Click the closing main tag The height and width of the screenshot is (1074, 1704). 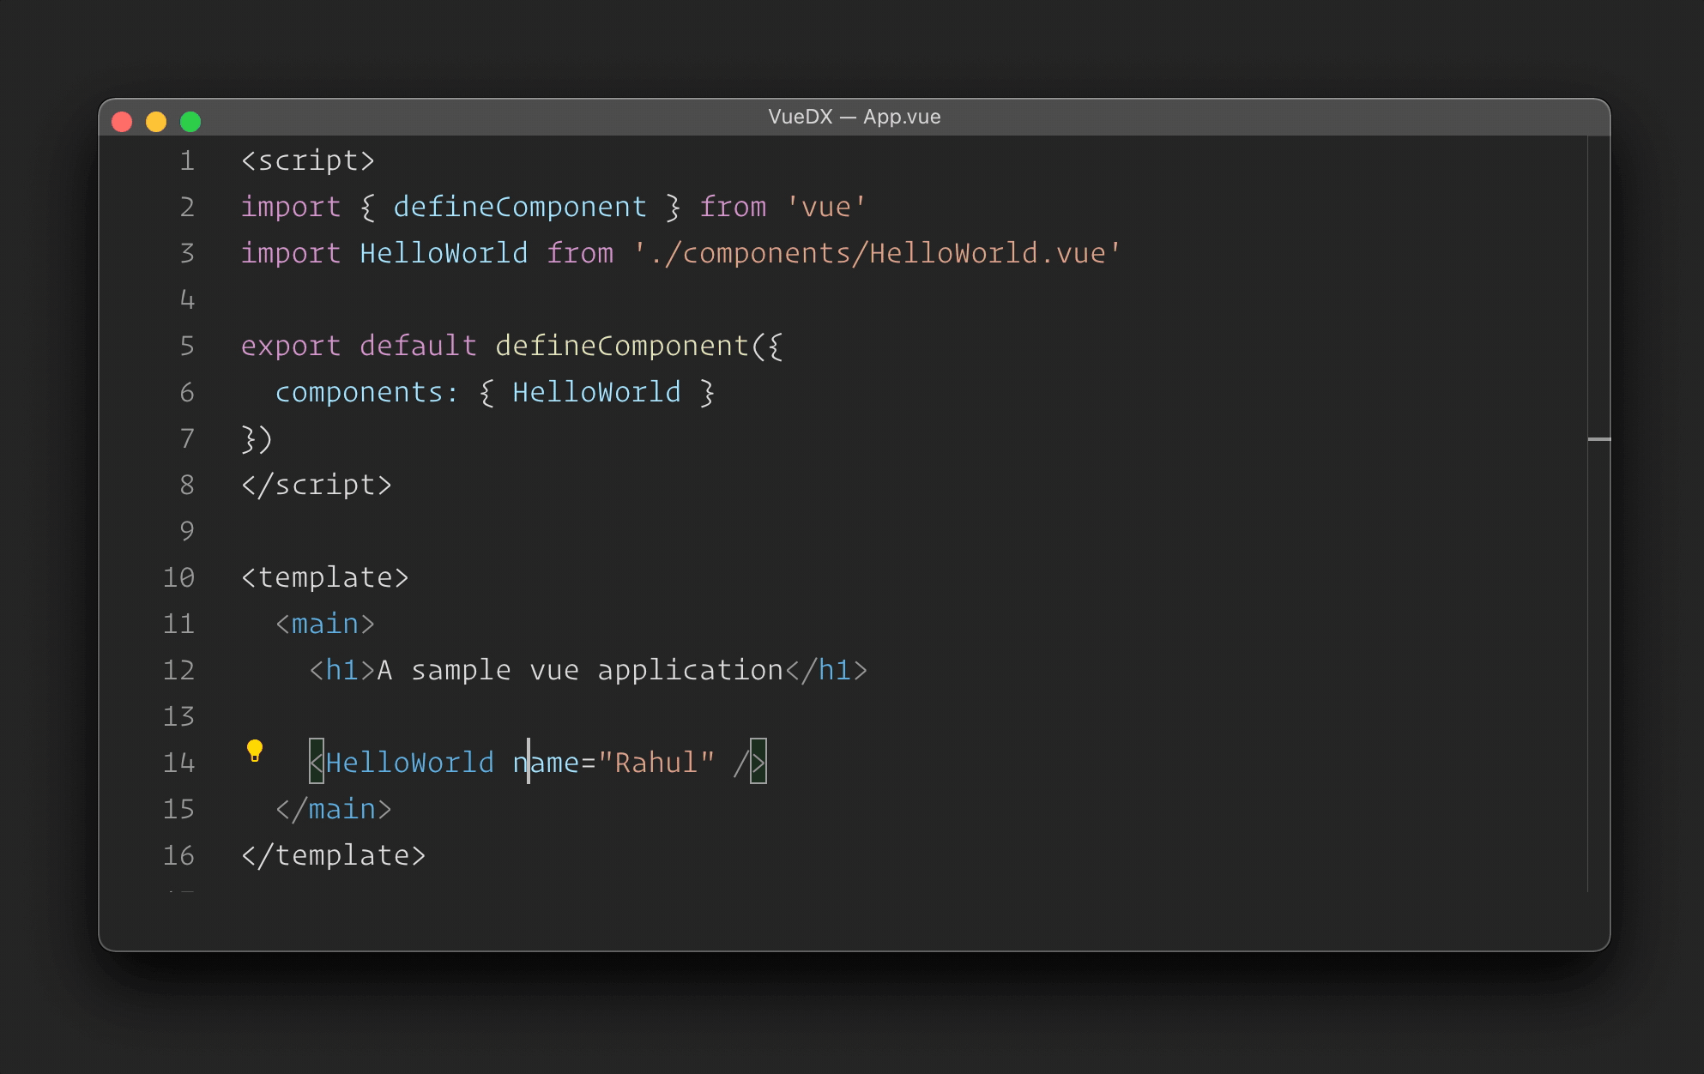pyautogui.click(x=334, y=809)
